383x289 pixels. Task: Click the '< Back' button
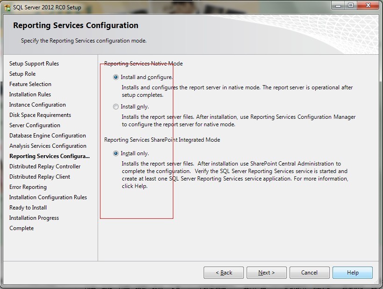point(224,273)
